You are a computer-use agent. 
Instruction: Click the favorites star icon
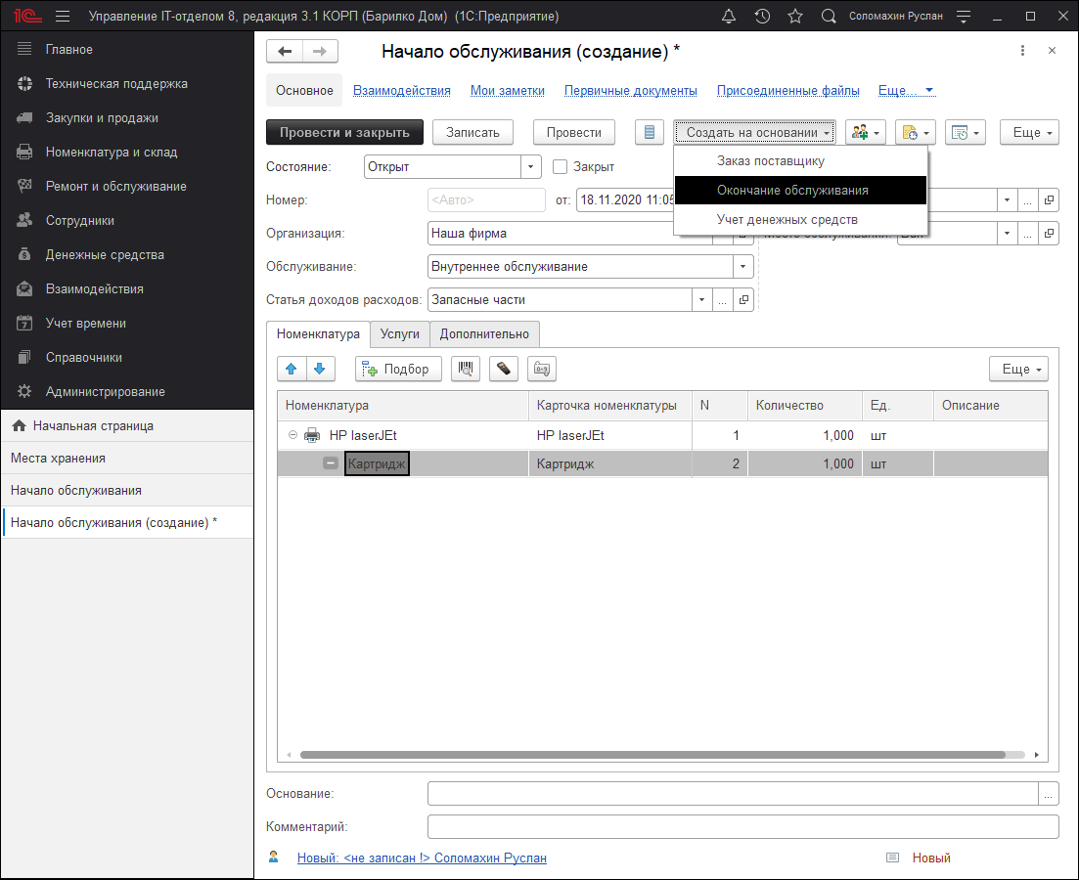pos(795,17)
